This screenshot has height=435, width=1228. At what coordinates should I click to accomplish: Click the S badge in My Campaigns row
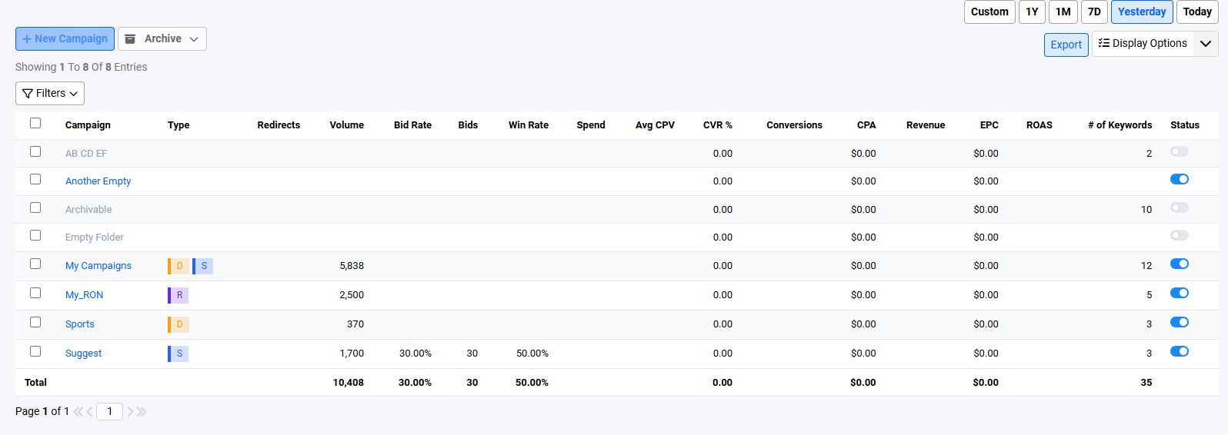tap(203, 266)
